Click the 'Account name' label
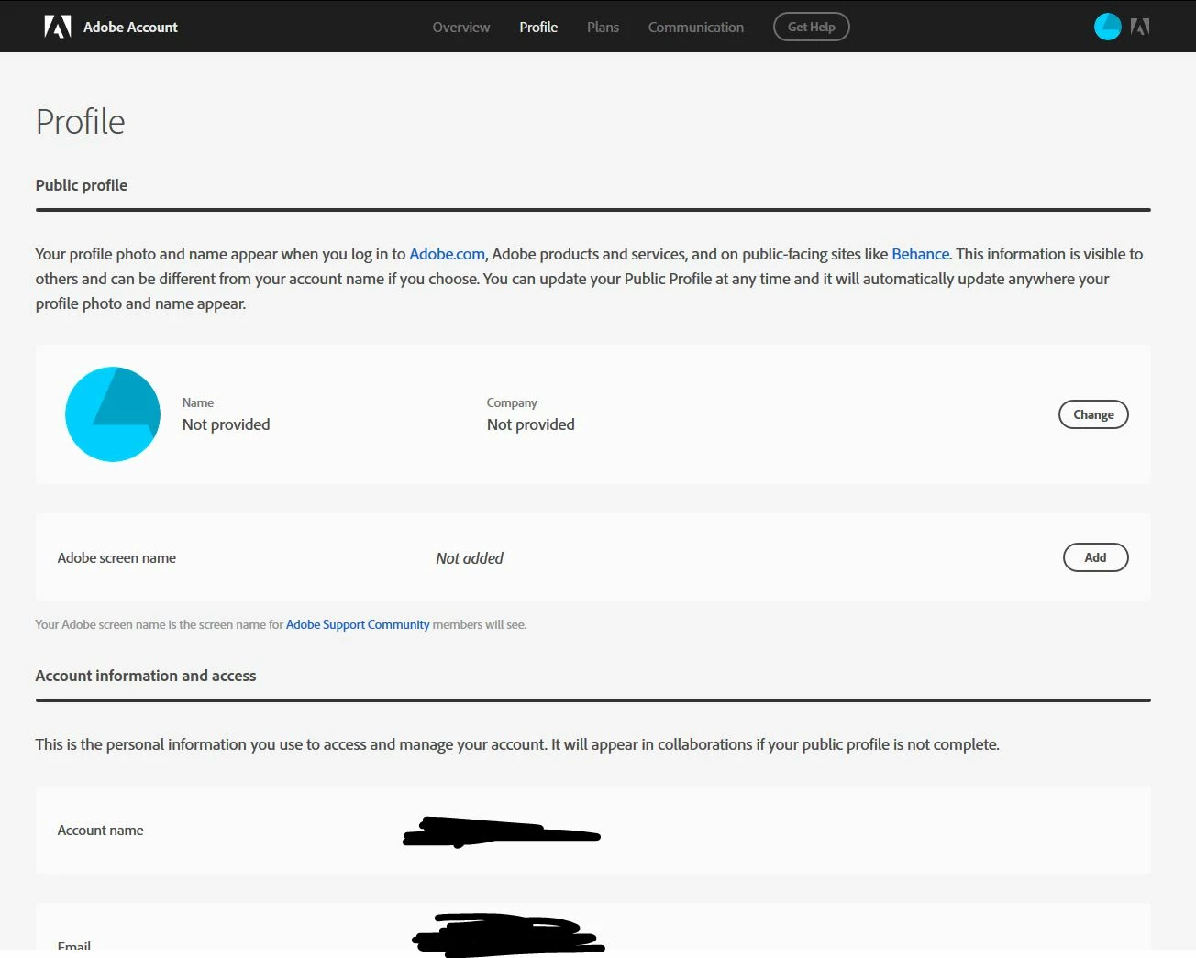The image size is (1196, 958). click(100, 831)
